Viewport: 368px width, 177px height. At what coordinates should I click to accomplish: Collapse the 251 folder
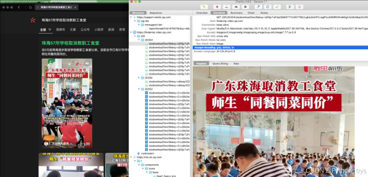tap(135, 36)
